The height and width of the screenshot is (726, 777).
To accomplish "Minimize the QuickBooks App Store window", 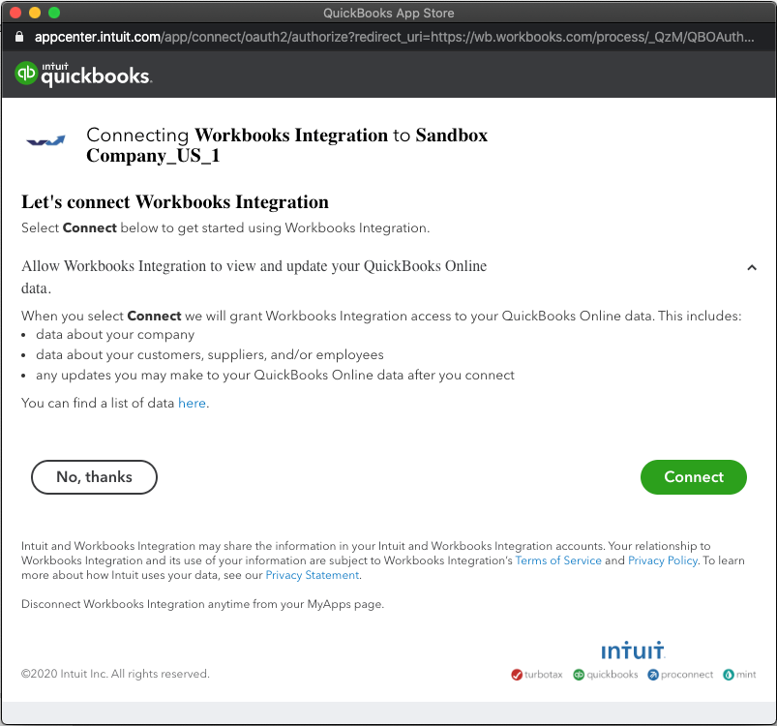I will (x=35, y=13).
